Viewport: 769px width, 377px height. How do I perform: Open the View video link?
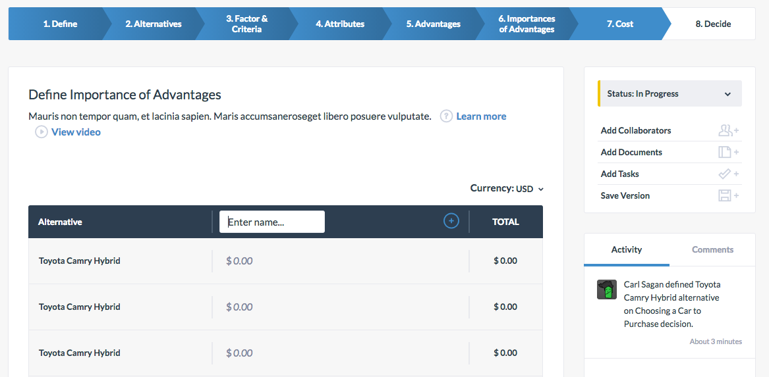click(x=76, y=132)
